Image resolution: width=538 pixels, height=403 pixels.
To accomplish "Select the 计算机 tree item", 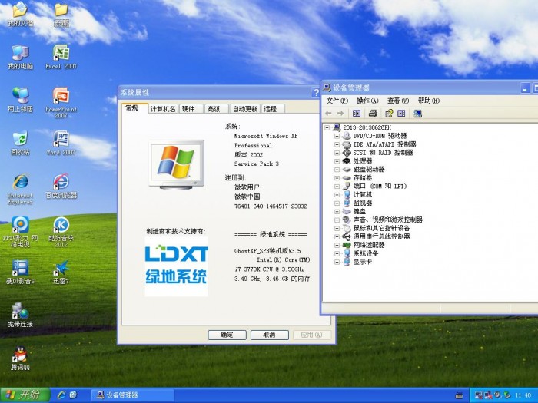I will tap(362, 195).
